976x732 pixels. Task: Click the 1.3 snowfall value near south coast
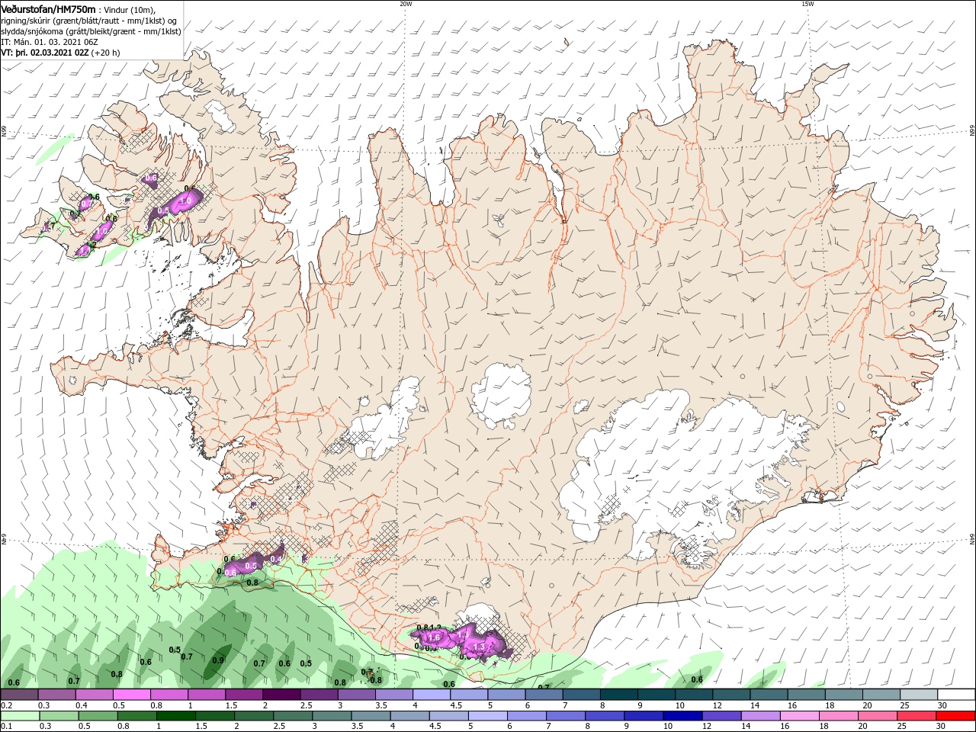[479, 647]
